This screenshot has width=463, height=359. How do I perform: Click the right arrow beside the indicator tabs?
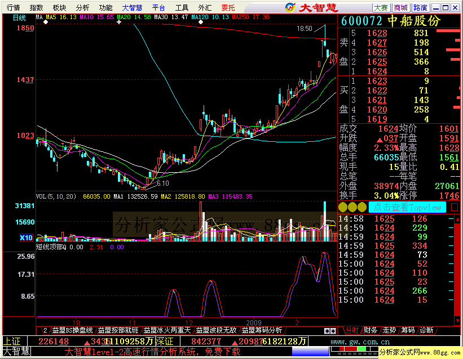pos(333,331)
